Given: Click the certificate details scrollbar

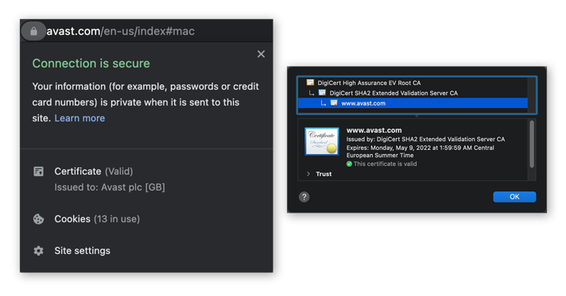Looking at the screenshot, I should tap(531, 144).
